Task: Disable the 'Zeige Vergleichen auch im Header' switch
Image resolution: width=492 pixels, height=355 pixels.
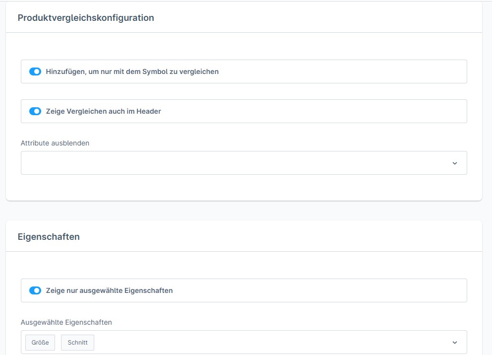Action: [35, 111]
